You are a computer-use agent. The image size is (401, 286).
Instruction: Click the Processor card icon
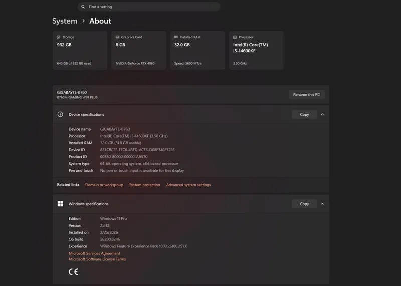235,37
